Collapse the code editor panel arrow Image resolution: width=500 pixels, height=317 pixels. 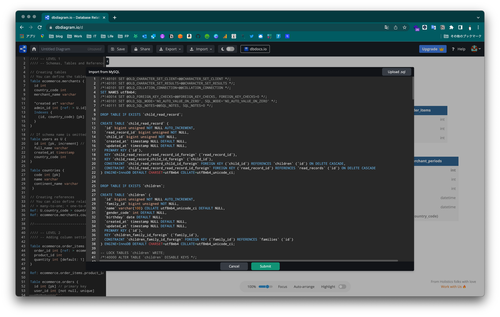[107, 61]
